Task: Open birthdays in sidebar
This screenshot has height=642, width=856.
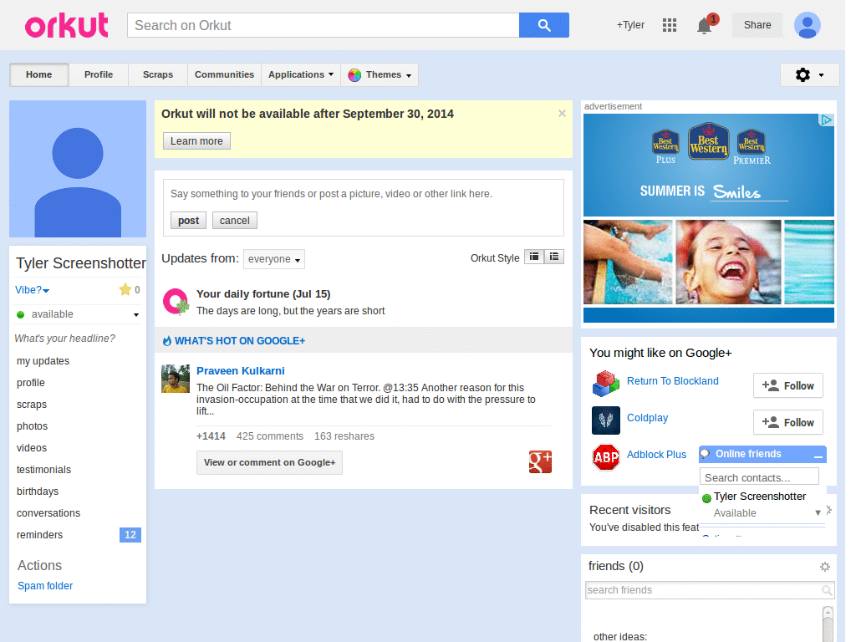Action: tap(38, 492)
